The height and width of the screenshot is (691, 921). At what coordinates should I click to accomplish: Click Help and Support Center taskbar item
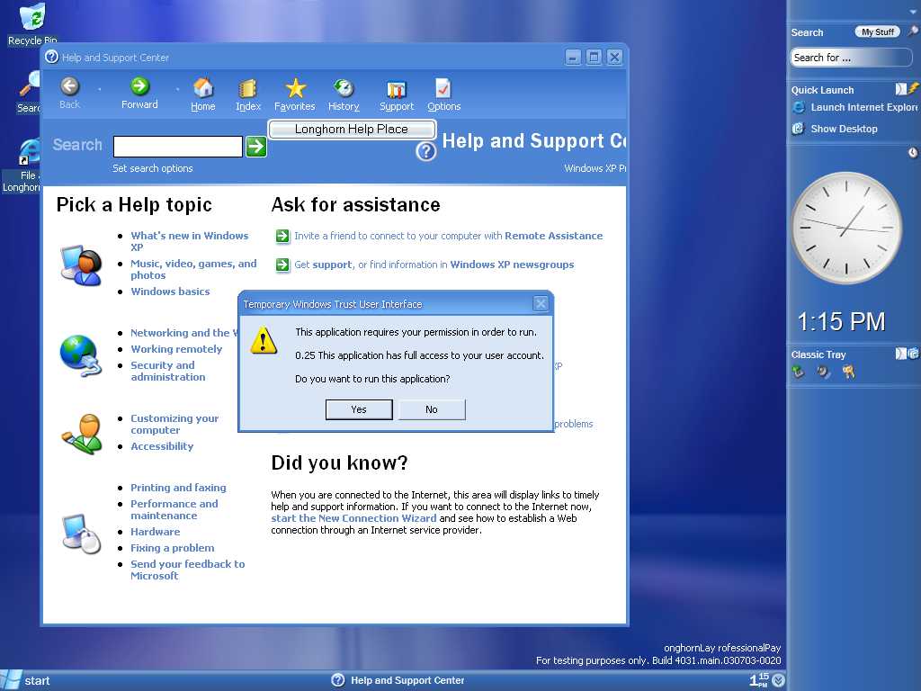click(x=398, y=680)
